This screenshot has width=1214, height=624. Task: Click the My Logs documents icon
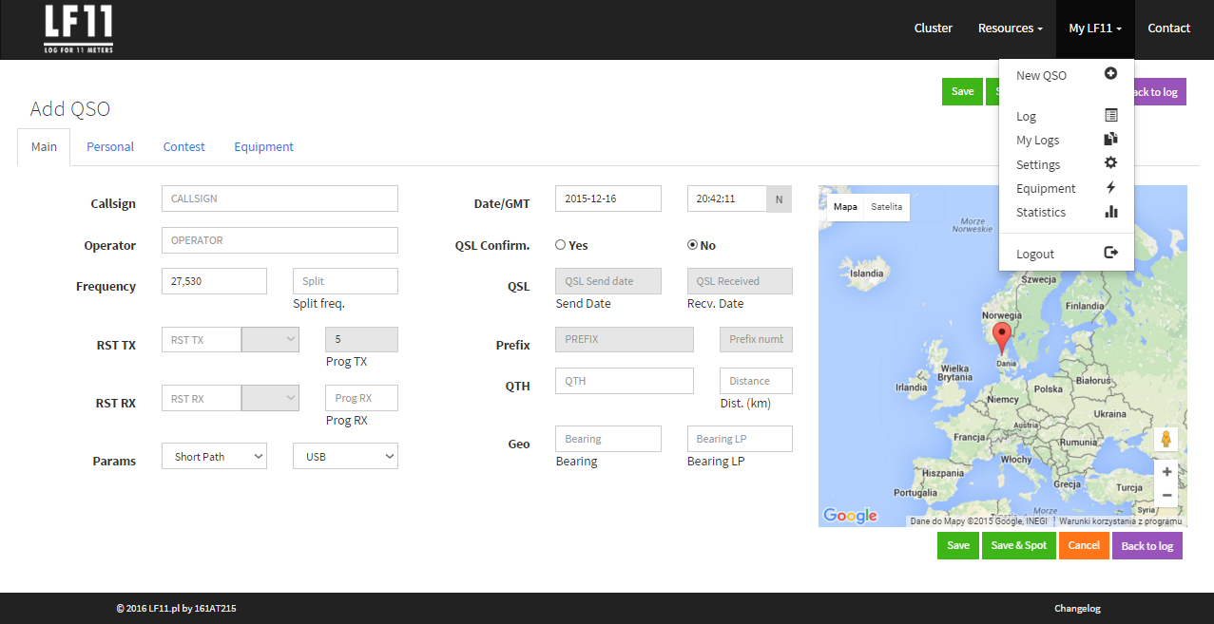point(1110,140)
